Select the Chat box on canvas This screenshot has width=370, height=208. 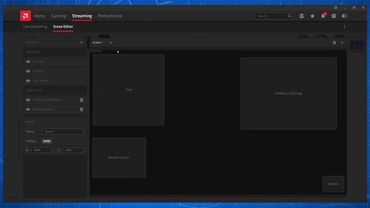tap(128, 90)
